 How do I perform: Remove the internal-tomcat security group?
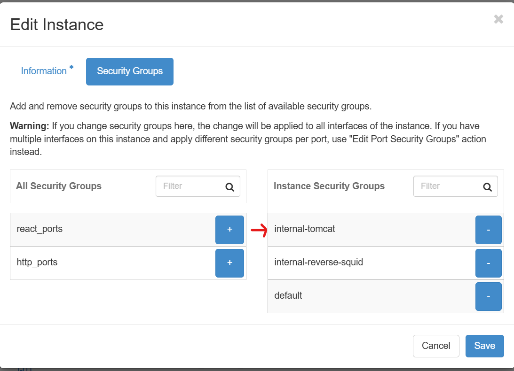coord(489,230)
